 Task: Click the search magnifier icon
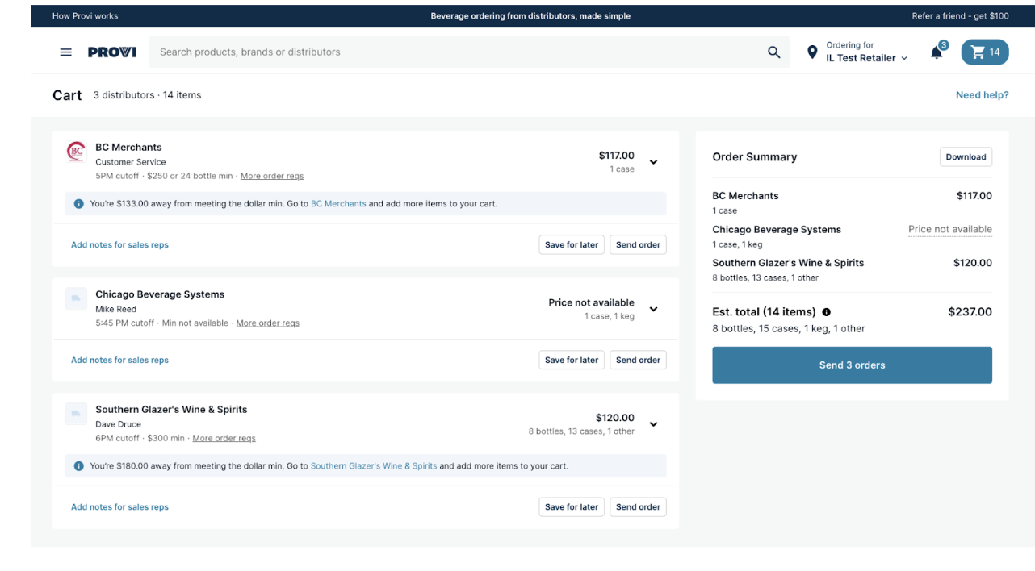pyautogui.click(x=773, y=52)
